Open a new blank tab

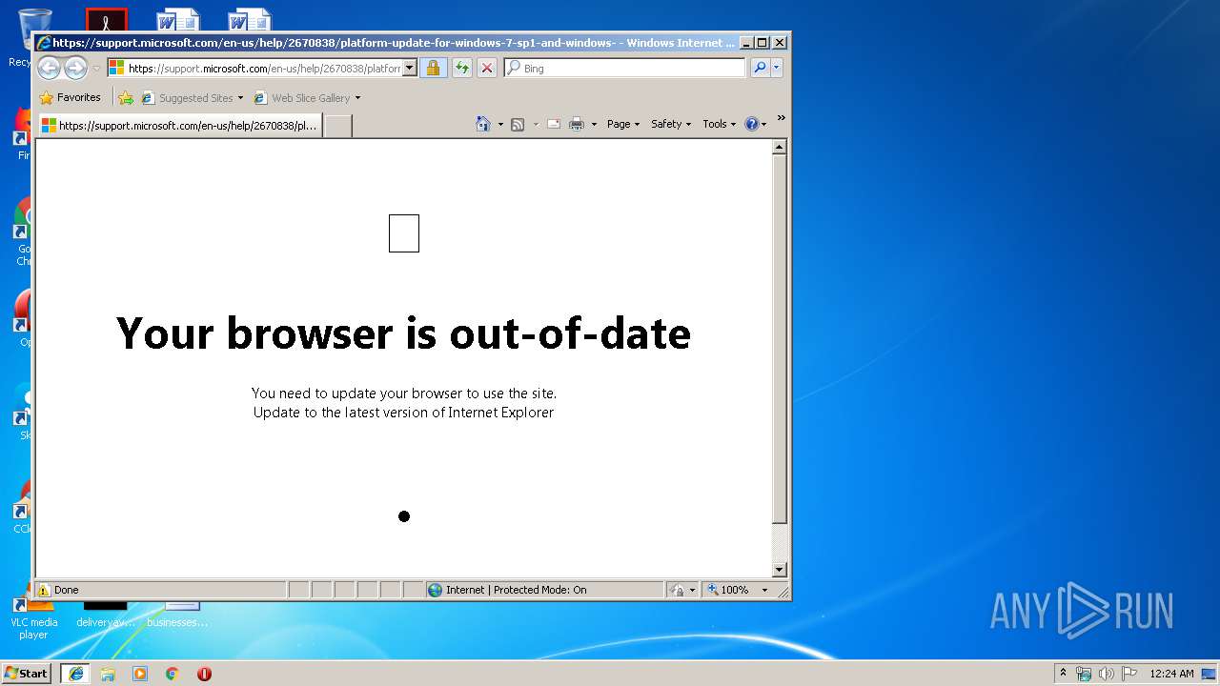coord(337,126)
